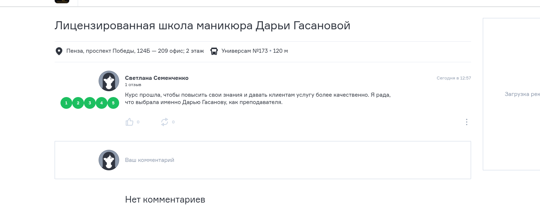Click the green rating circle number 5
This screenshot has height=215, width=540.
pos(113,103)
